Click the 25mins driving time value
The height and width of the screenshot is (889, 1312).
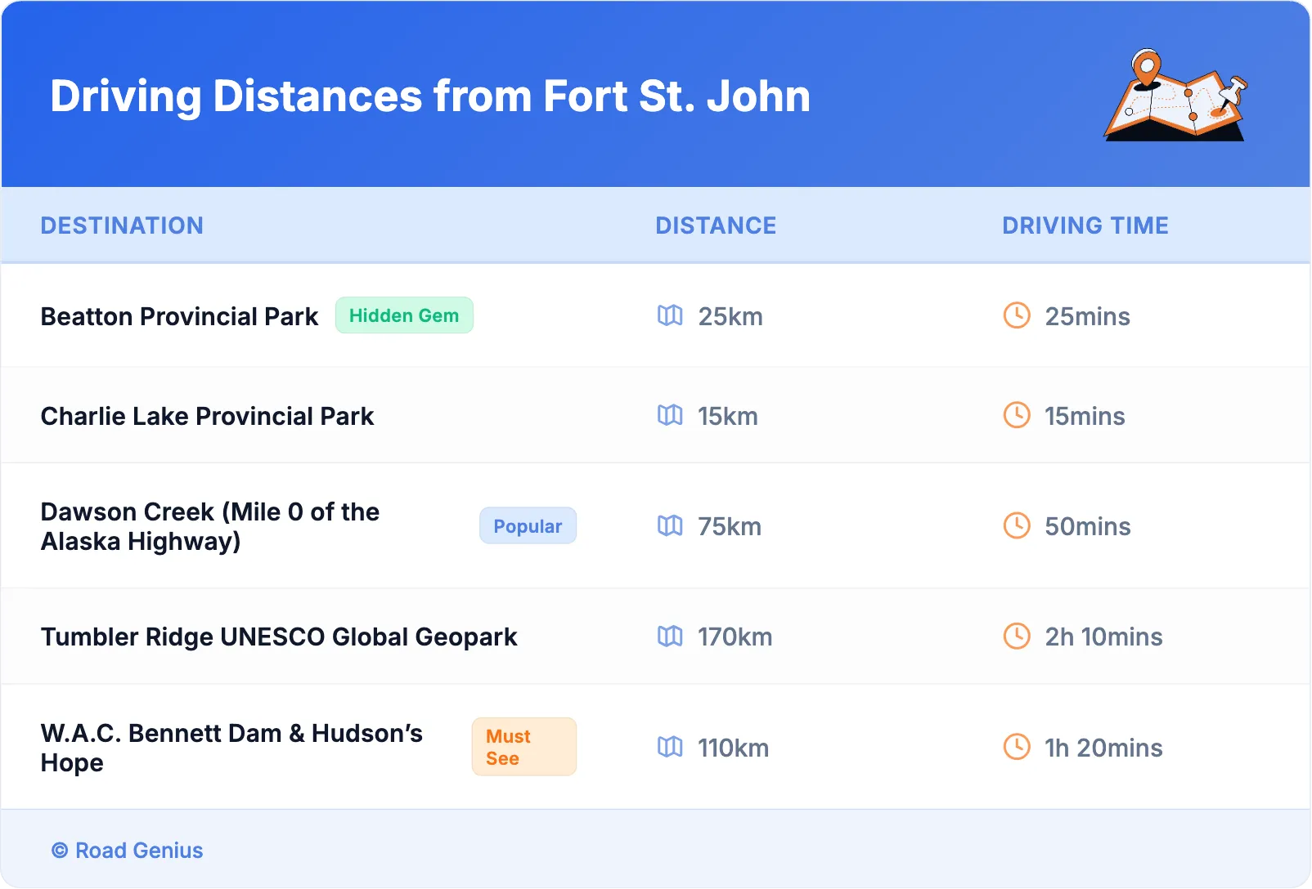click(1088, 316)
